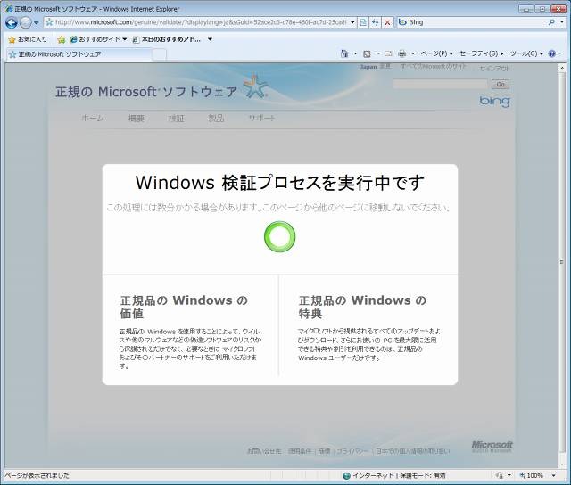Open the recent pages dropdown beside Forward
Viewport: 571px width, 485px height.
point(36,23)
